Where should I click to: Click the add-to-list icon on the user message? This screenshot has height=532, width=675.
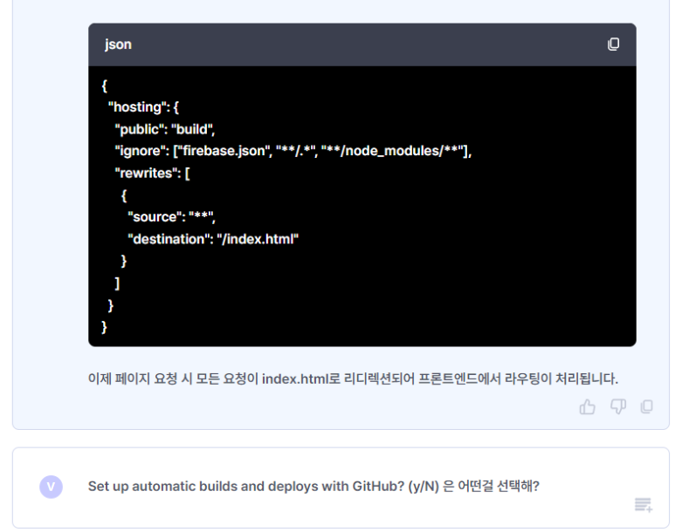click(x=644, y=504)
